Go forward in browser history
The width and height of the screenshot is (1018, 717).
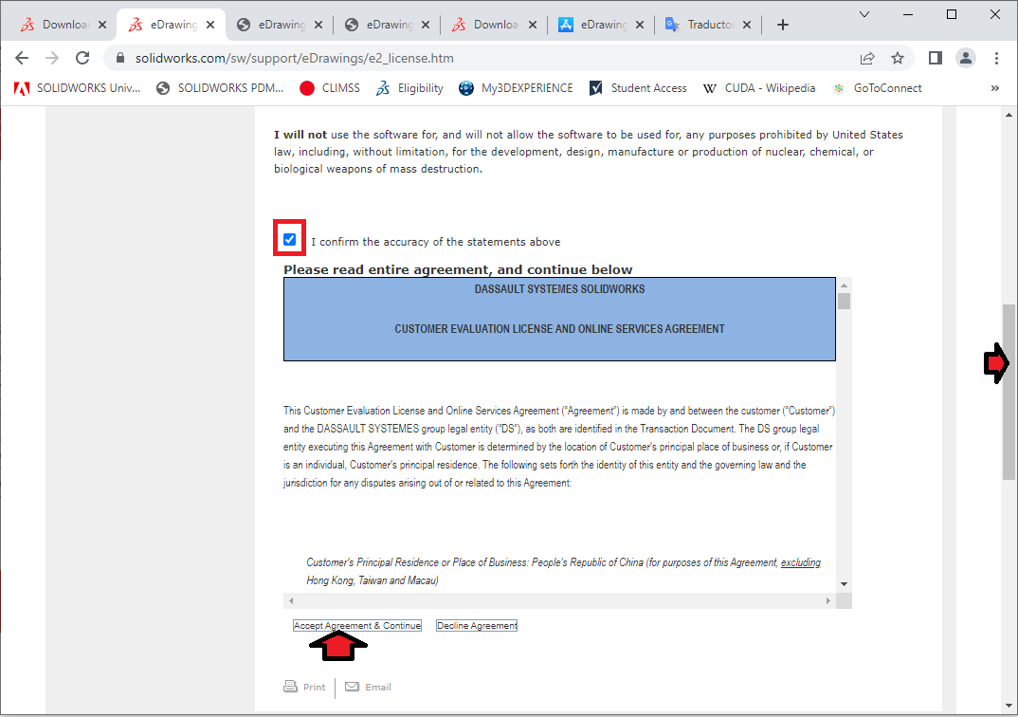(x=52, y=58)
